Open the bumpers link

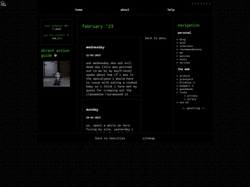[185, 86]
